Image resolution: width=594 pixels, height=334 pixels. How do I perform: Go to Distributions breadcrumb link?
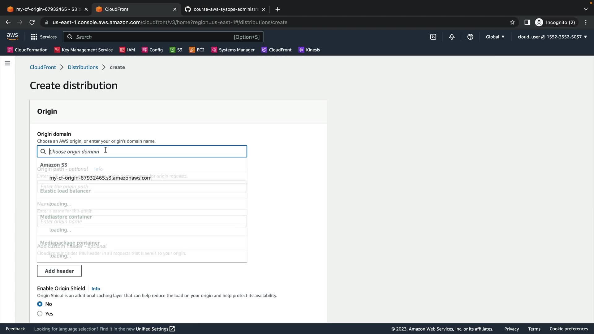coord(83,67)
